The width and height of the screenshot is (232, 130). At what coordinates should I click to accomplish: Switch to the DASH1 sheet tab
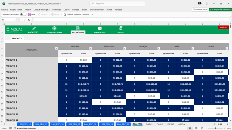pyautogui.click(x=149, y=124)
